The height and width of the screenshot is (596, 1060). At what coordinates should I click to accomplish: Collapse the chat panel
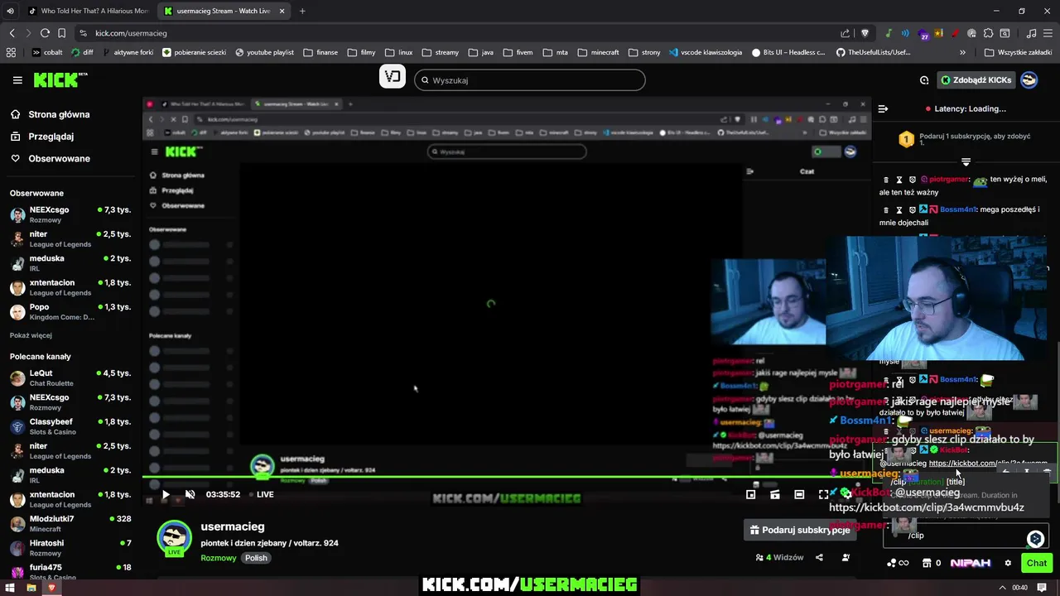(883, 108)
